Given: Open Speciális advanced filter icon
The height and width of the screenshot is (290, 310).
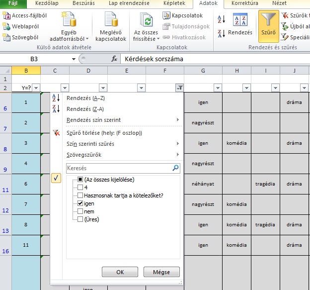Looking at the screenshot, I should [285, 37].
